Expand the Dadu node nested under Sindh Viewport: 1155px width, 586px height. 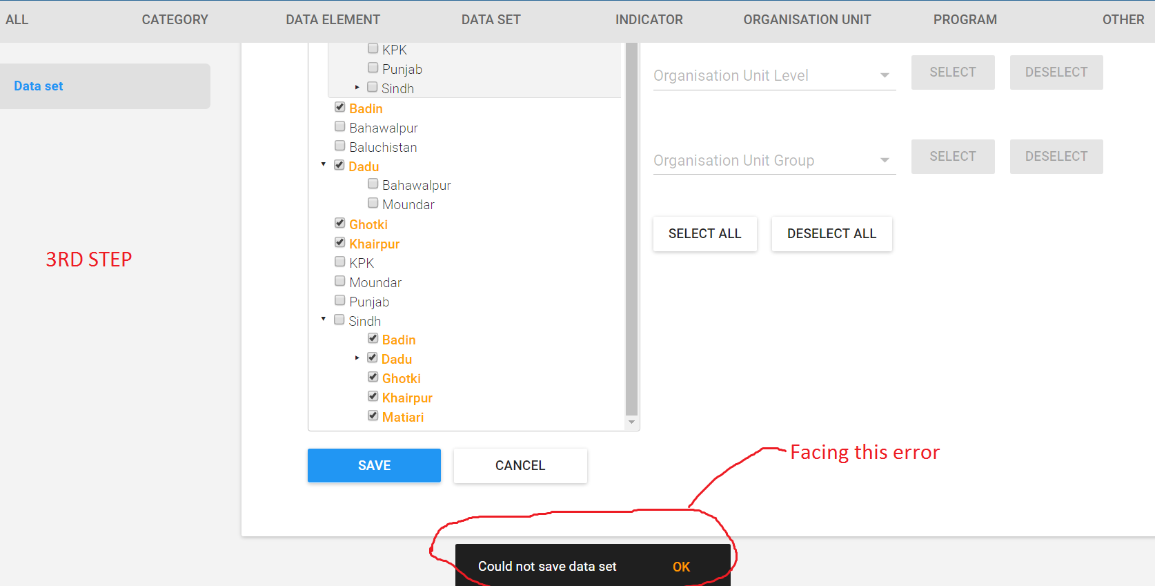(x=357, y=358)
